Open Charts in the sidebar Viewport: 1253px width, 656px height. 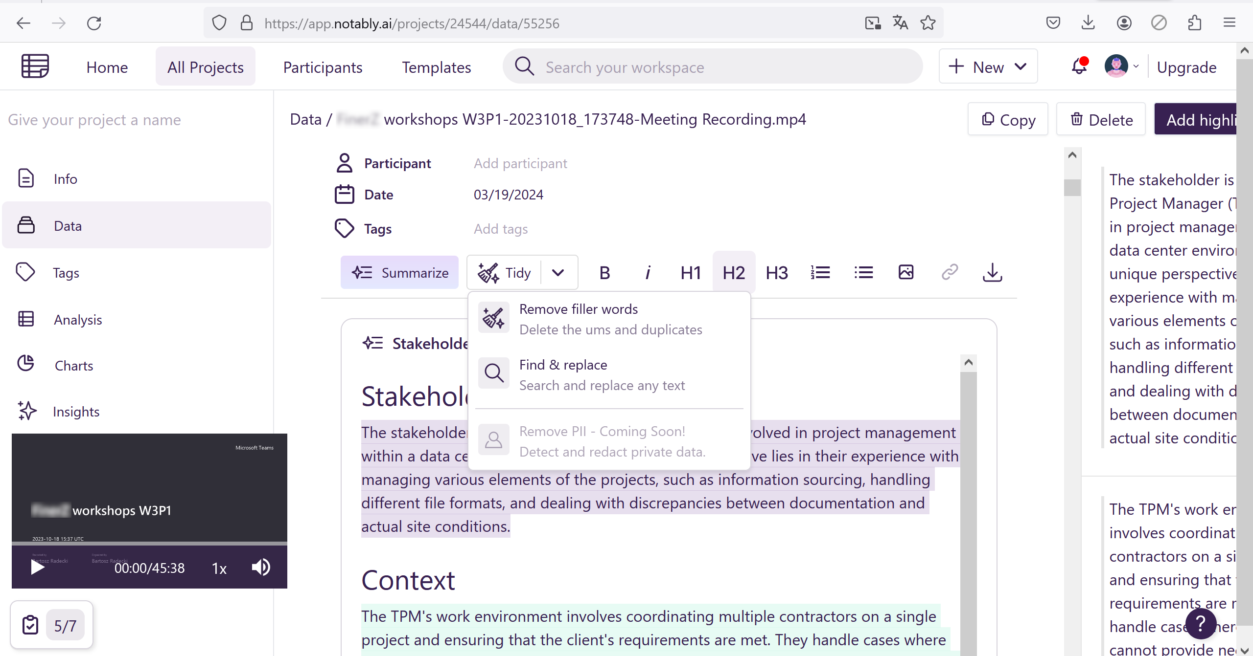(x=137, y=365)
